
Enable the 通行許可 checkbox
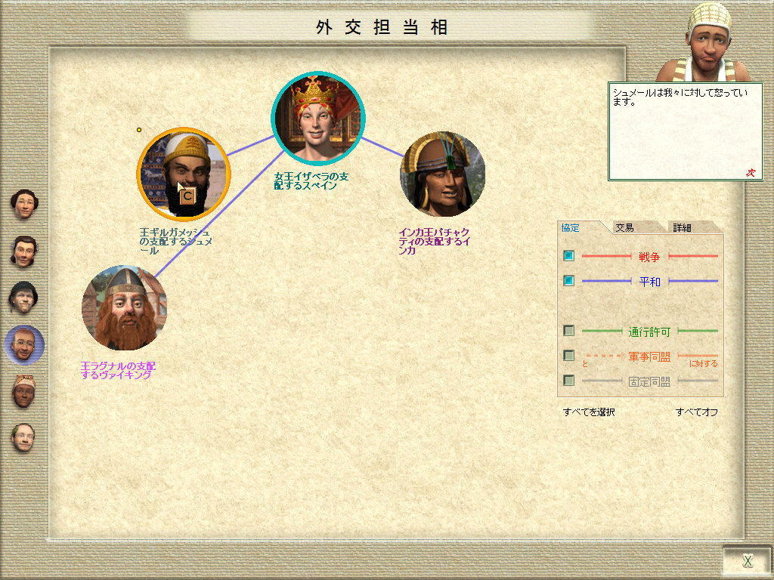pyautogui.click(x=569, y=331)
